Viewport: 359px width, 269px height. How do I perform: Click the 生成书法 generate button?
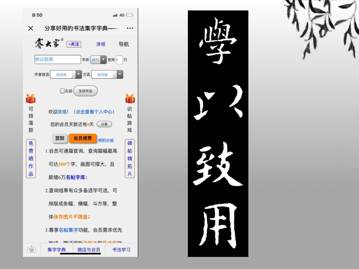point(86,91)
